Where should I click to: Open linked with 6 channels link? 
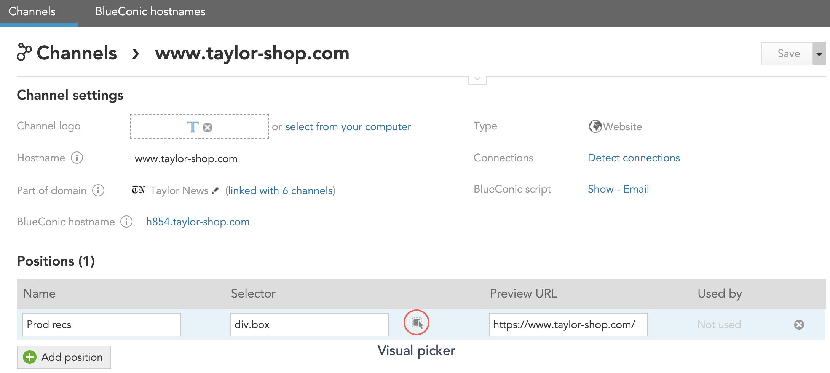pos(281,190)
